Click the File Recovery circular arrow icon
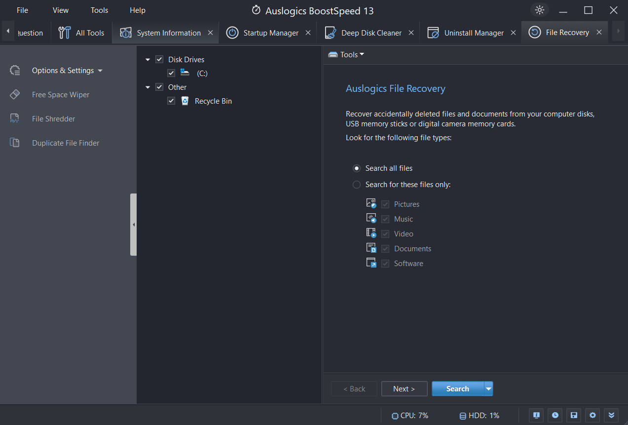 534,32
